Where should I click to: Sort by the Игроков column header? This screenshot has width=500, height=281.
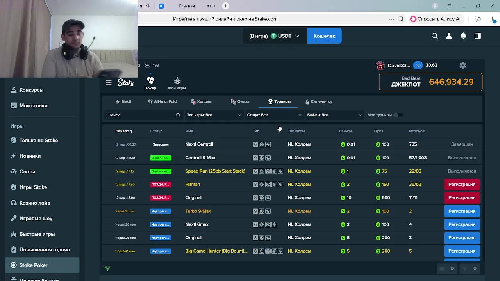pos(417,131)
